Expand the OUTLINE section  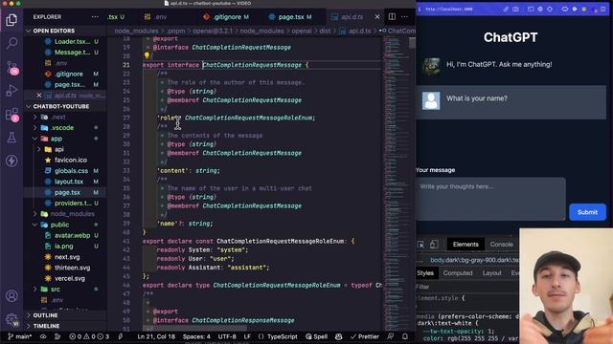[45, 315]
